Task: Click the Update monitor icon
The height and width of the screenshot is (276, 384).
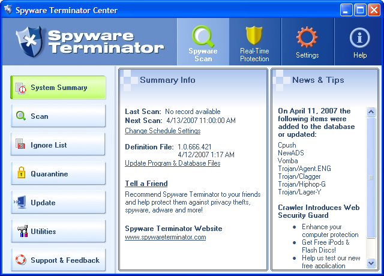Action: tap(20, 202)
